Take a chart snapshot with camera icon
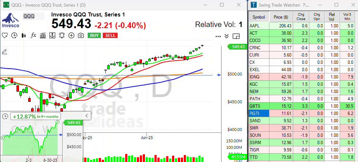The height and width of the screenshot is (162, 358). point(81,35)
